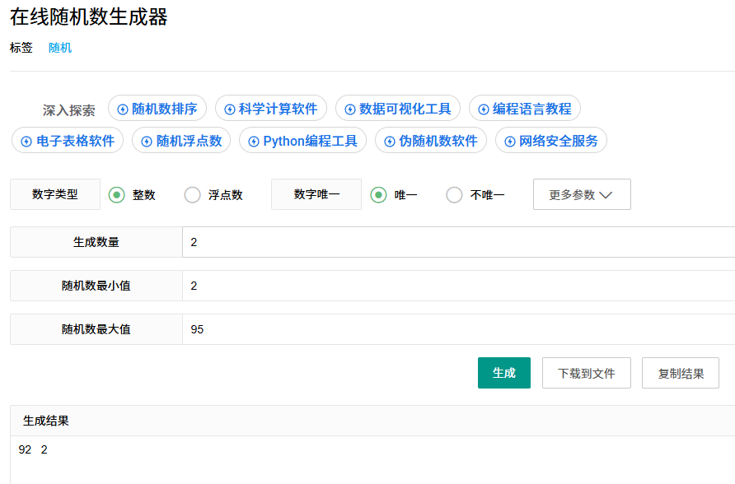The height and width of the screenshot is (484, 735).
Task: Open the 网络安全服务 suggestion link
Action: click(551, 141)
